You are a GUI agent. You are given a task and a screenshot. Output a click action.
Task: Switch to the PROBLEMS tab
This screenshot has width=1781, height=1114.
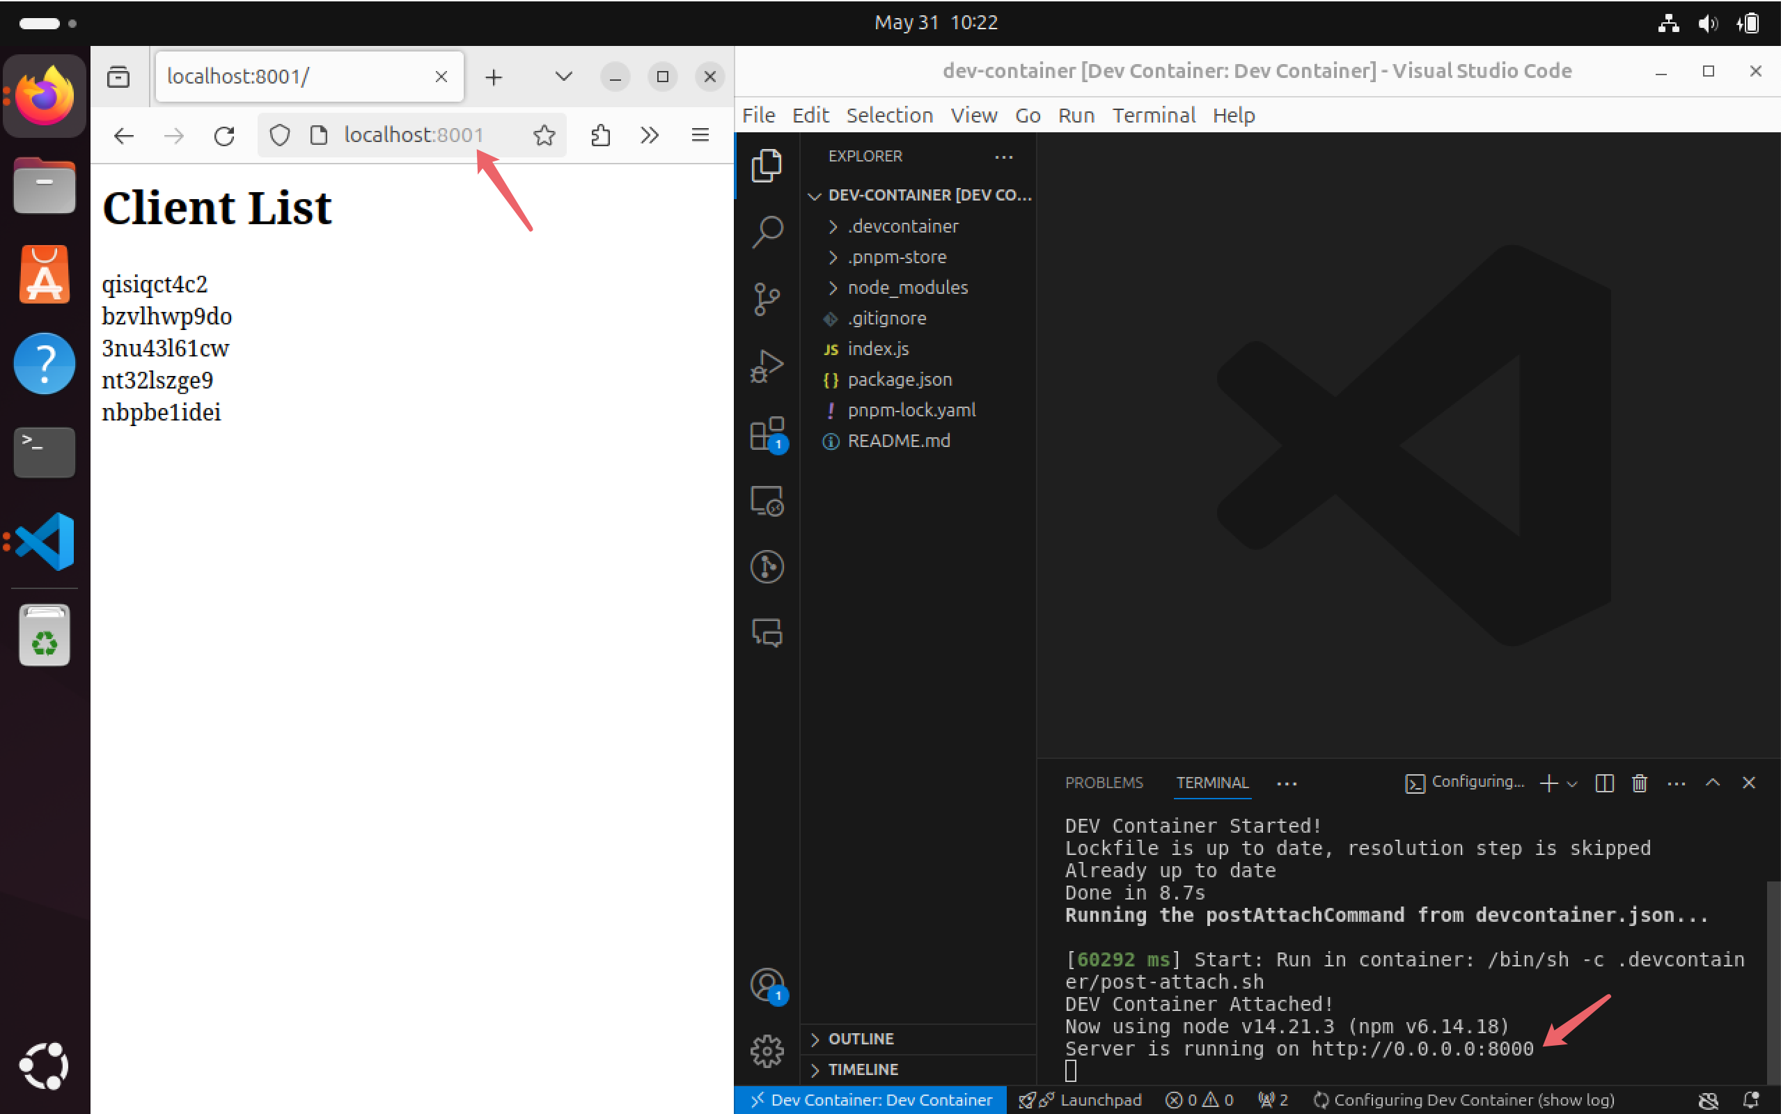tap(1104, 783)
